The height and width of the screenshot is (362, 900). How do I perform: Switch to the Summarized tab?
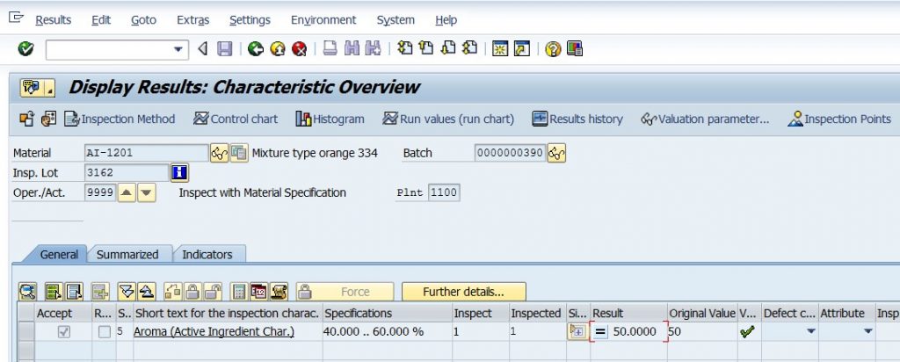pos(127,254)
